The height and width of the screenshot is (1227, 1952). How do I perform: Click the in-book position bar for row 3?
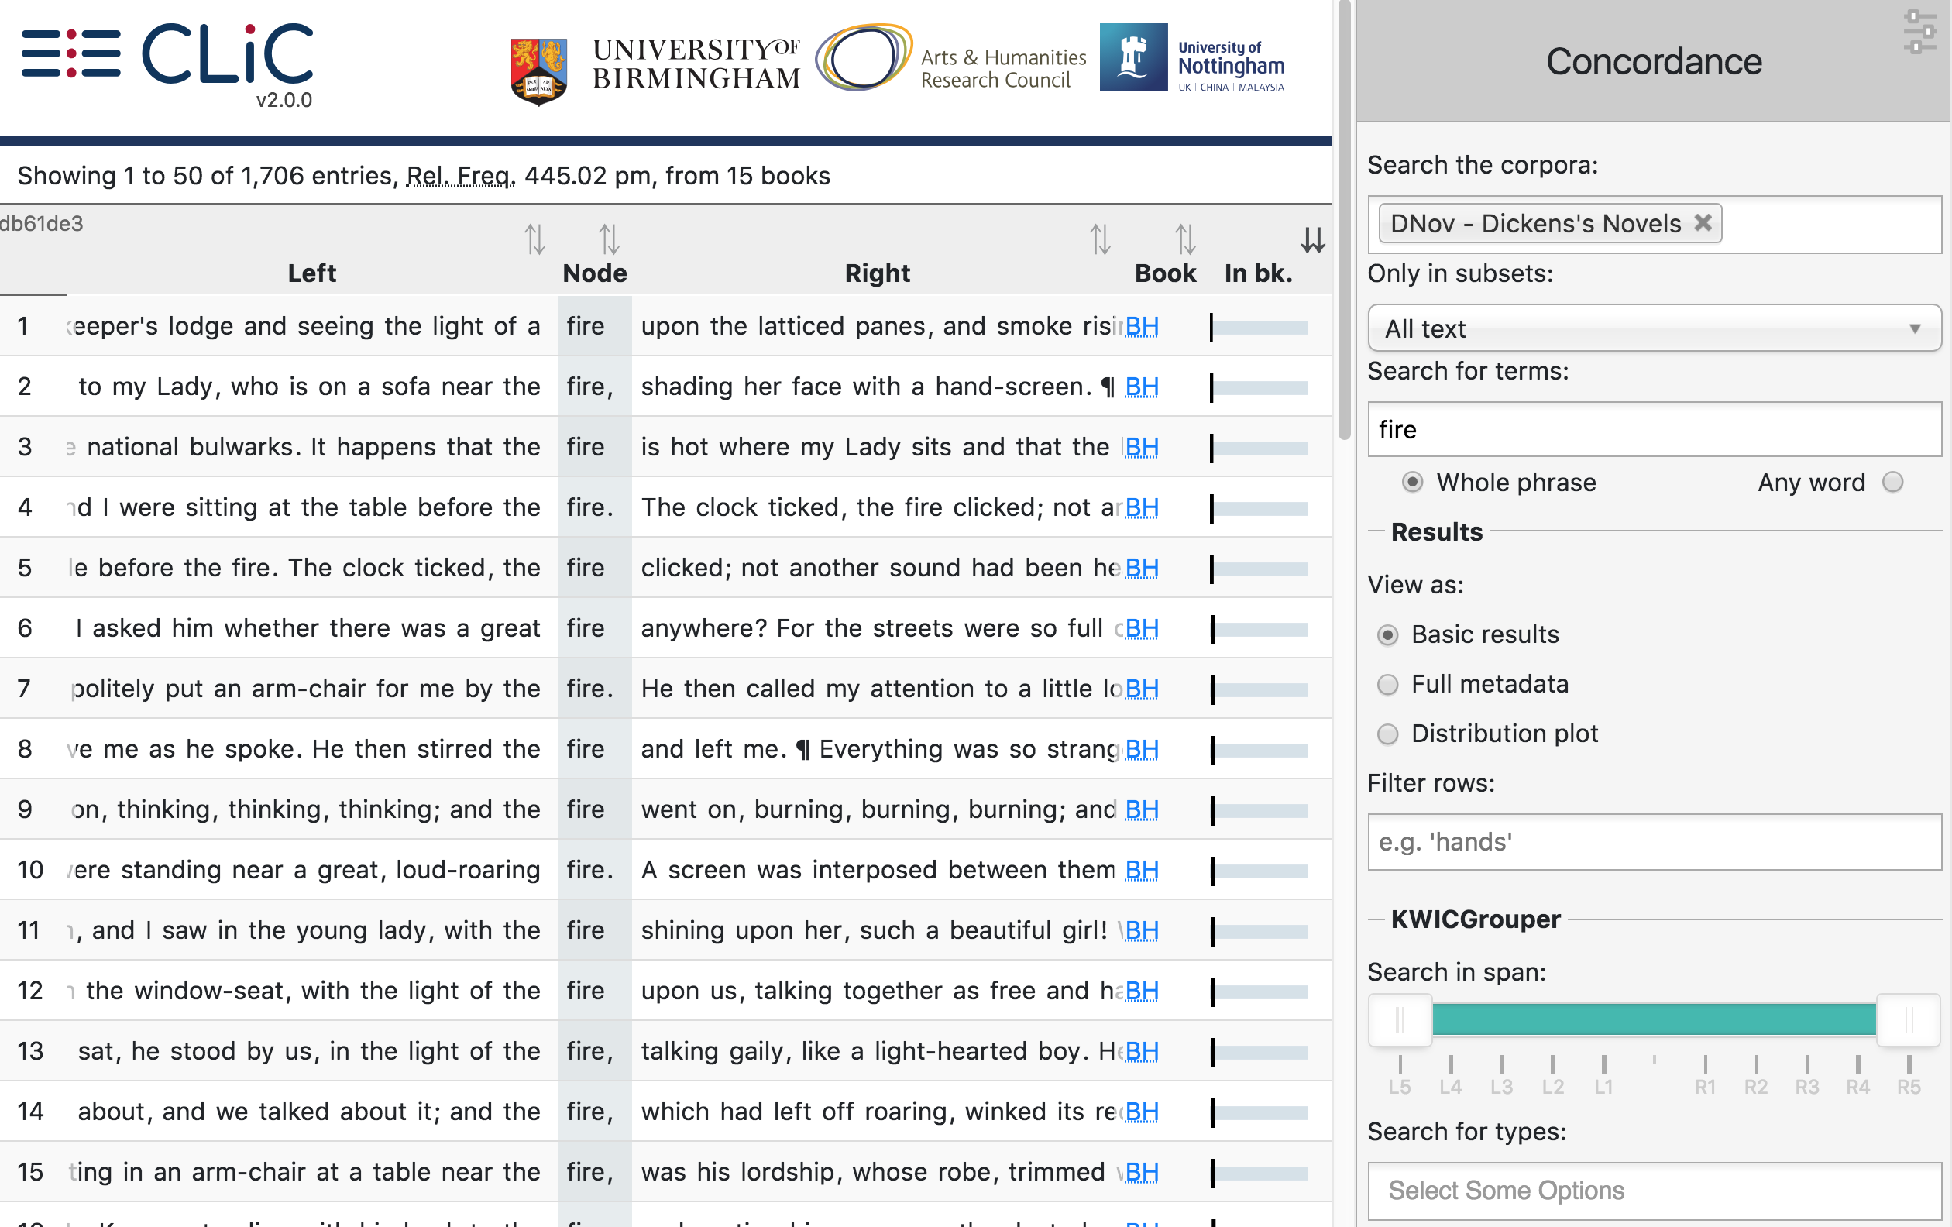click(1258, 449)
